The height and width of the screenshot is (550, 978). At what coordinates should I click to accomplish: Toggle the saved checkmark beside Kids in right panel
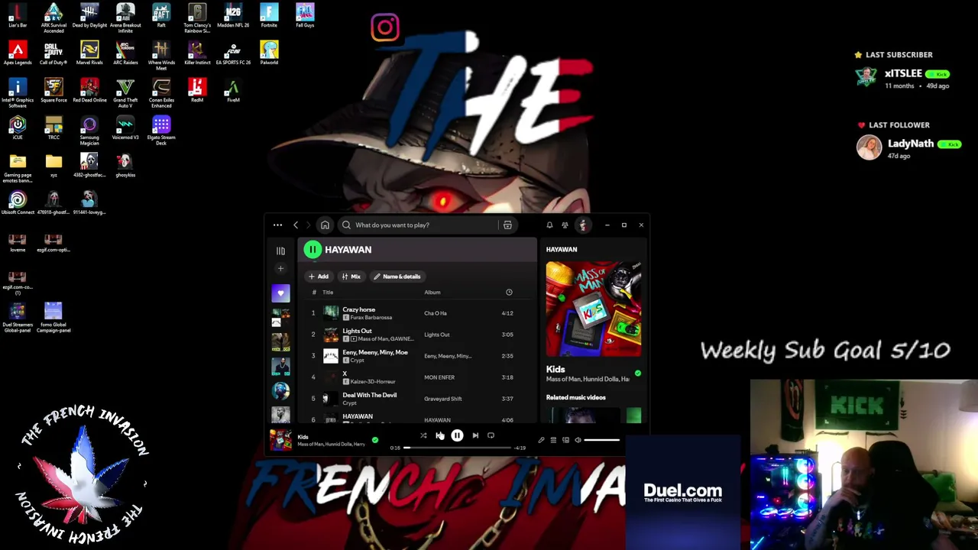[638, 374]
